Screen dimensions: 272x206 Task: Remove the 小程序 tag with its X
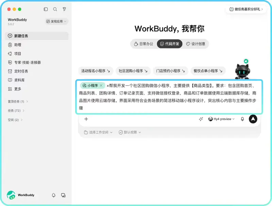101,85
